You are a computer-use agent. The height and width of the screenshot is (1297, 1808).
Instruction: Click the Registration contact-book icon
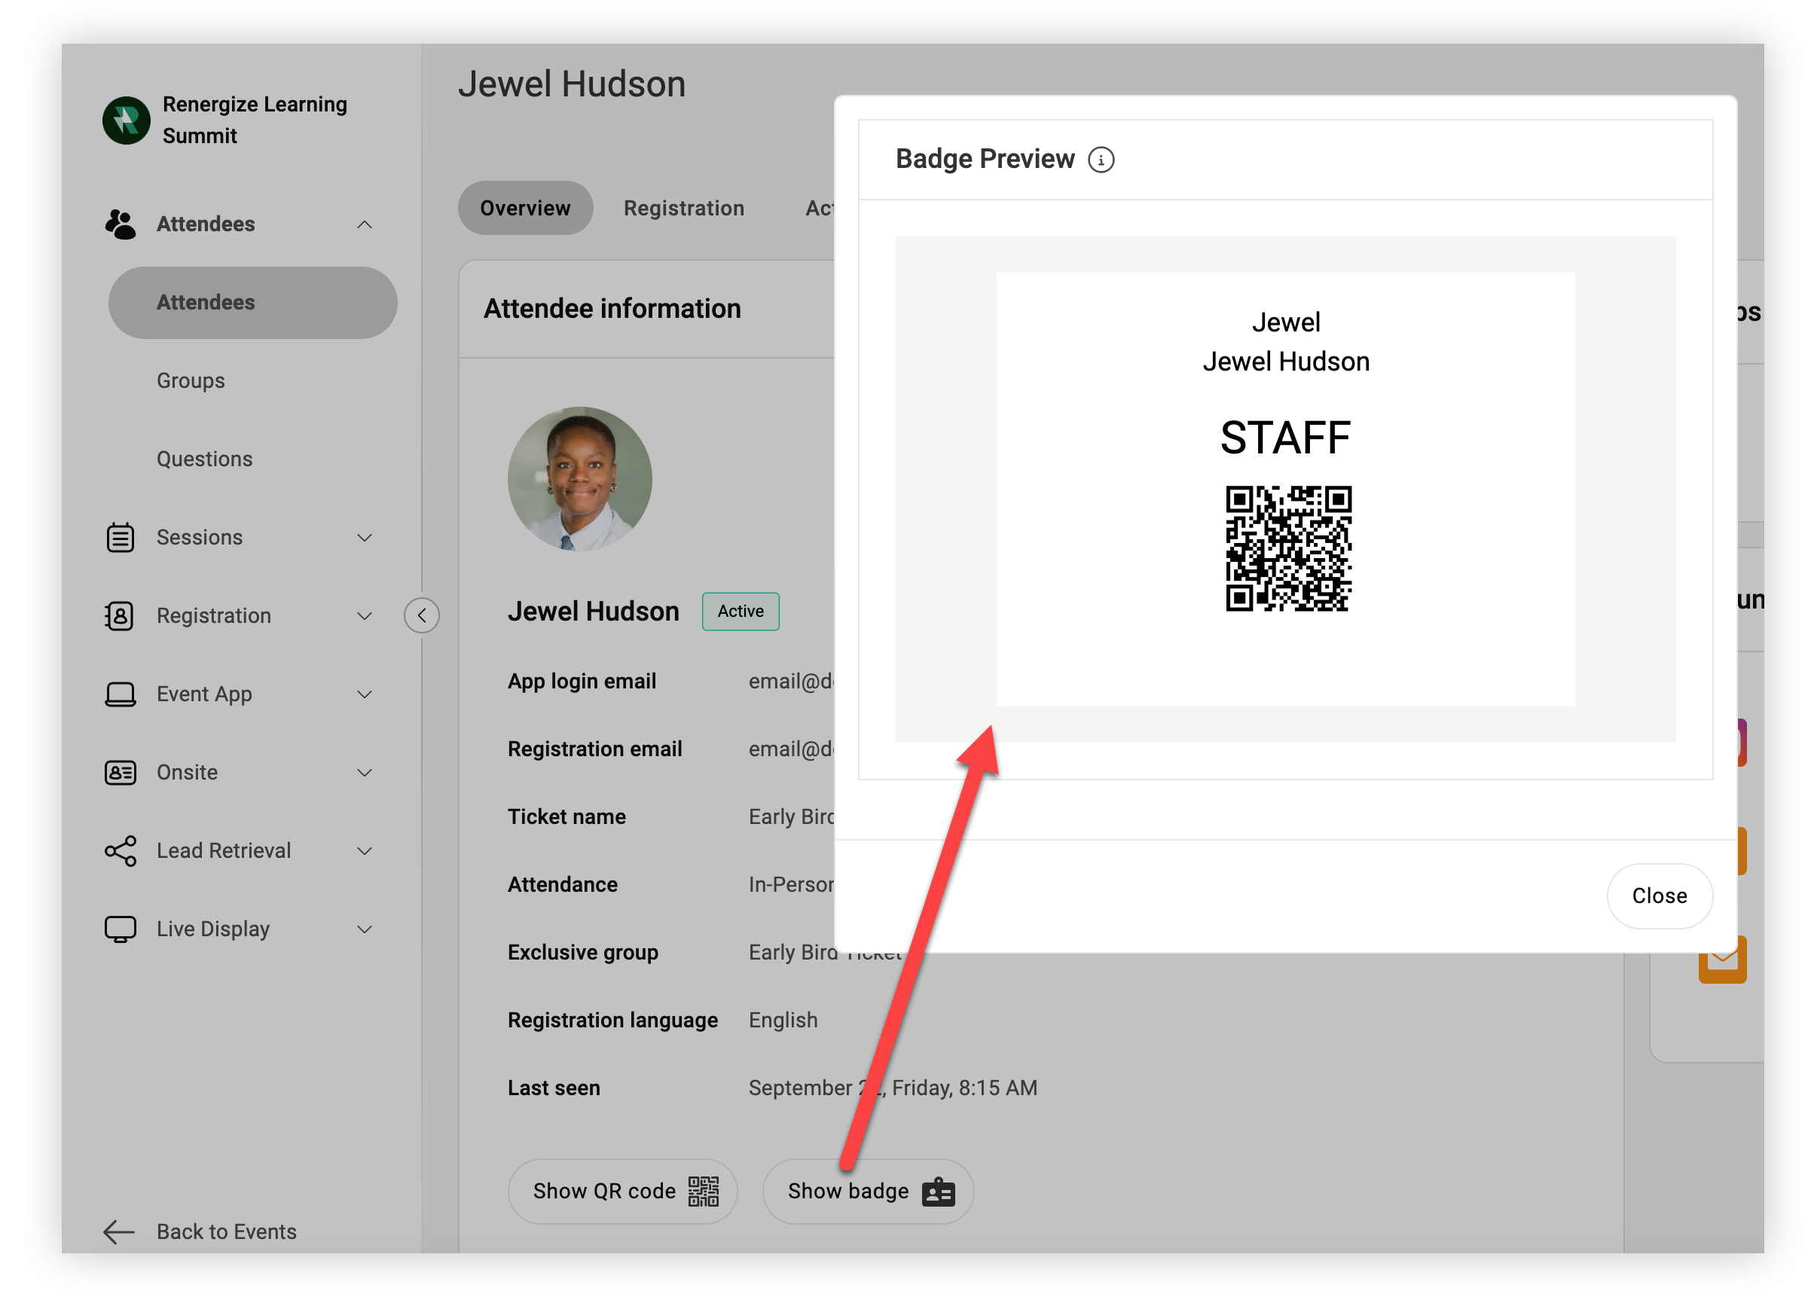pyautogui.click(x=120, y=615)
